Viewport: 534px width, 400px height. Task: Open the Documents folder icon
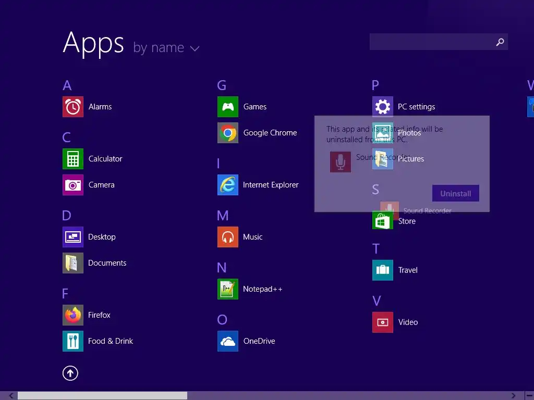click(73, 263)
